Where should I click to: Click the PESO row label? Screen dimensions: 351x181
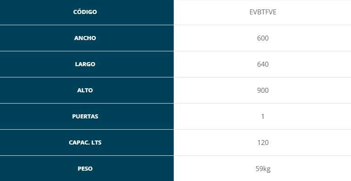click(x=85, y=168)
